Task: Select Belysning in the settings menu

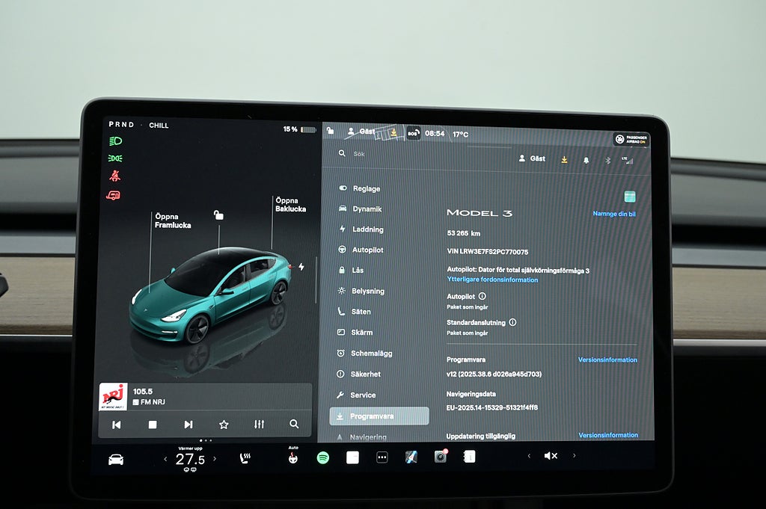Action: click(x=367, y=291)
